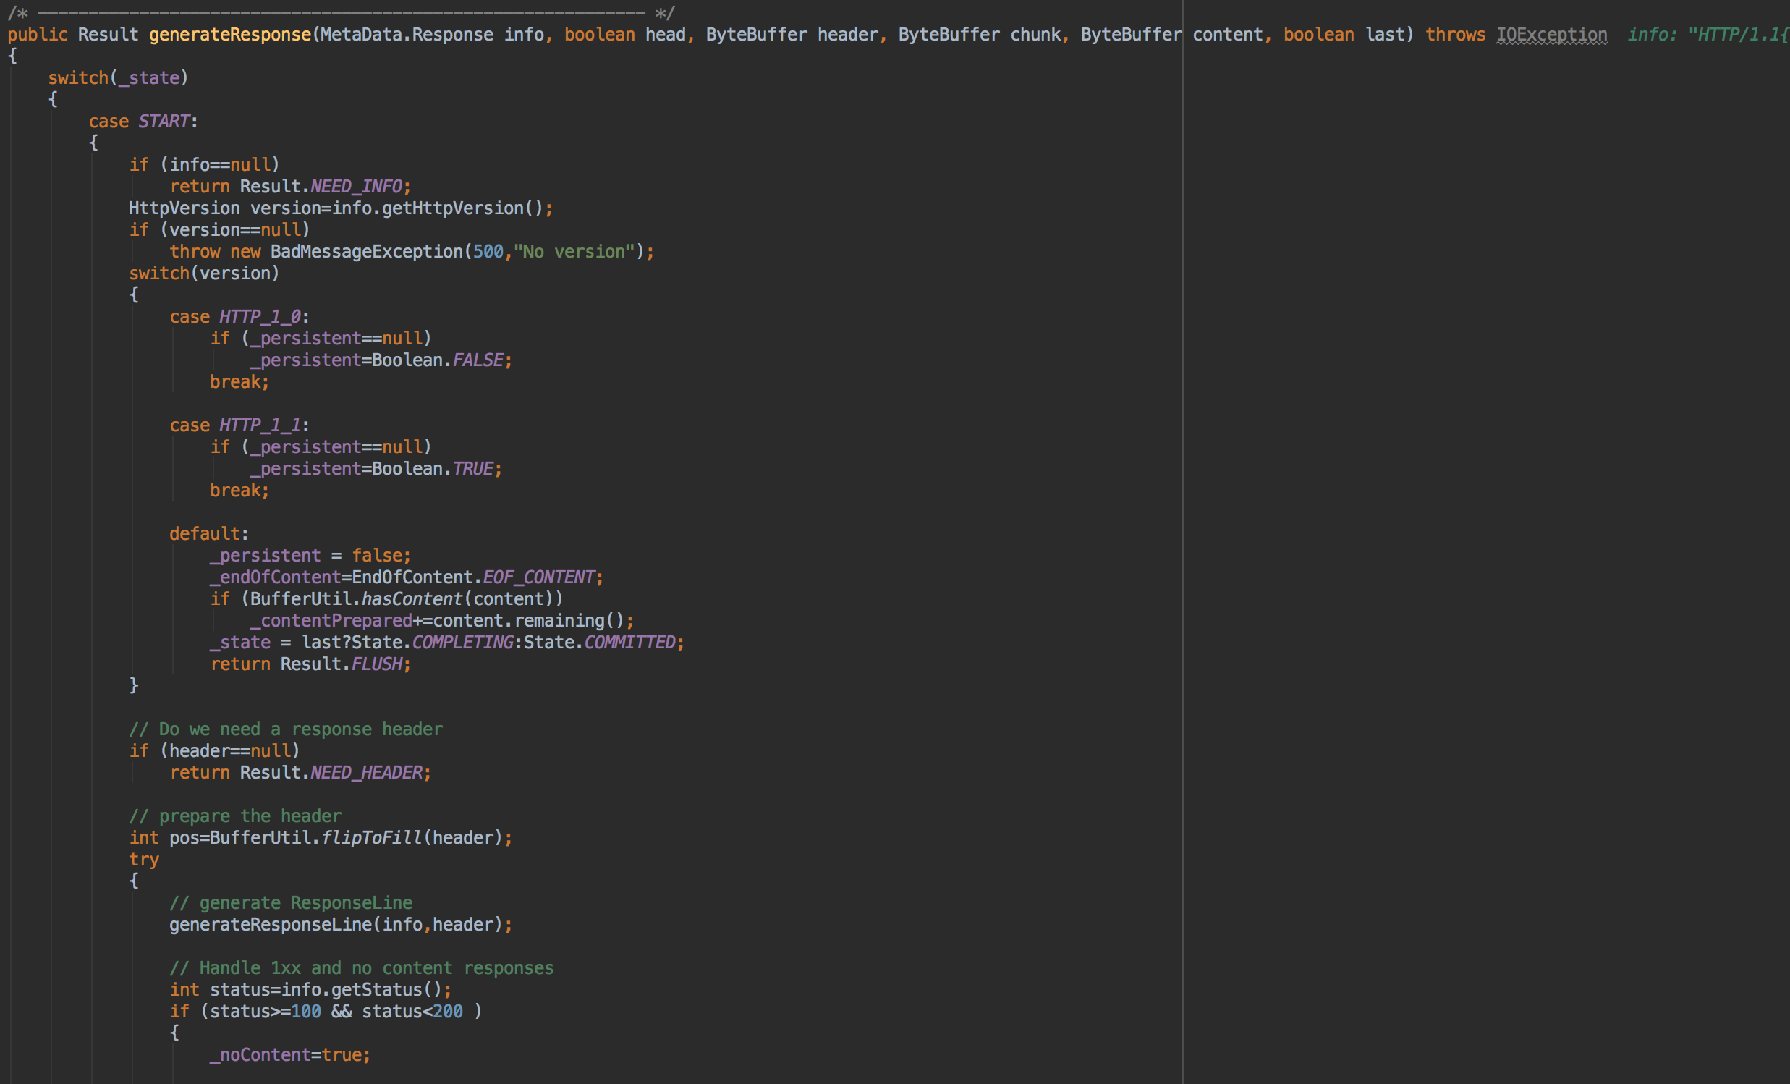1790x1084 pixels.
Task: Click Result.NEED_HEADER return value
Action: coord(331,773)
